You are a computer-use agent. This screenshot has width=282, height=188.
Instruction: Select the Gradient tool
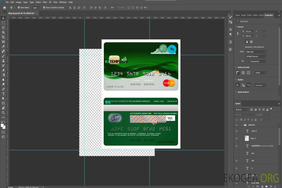(x=3, y=75)
